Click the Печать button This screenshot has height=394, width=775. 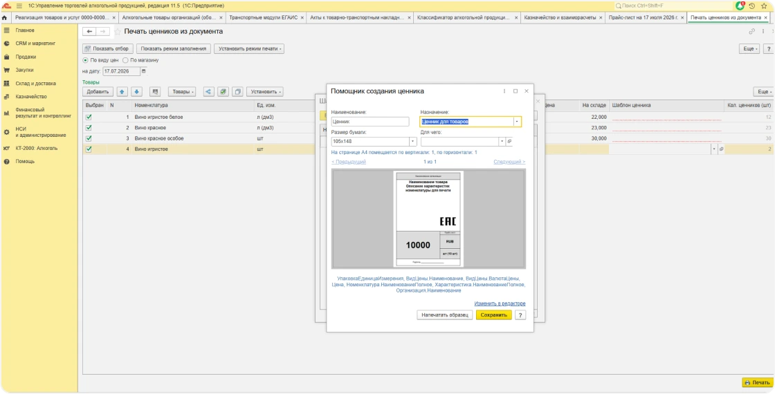click(757, 383)
